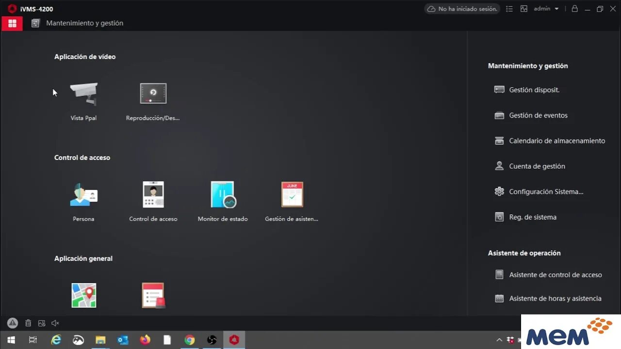Open Windows Task View
621x349 pixels.
(x=33, y=340)
